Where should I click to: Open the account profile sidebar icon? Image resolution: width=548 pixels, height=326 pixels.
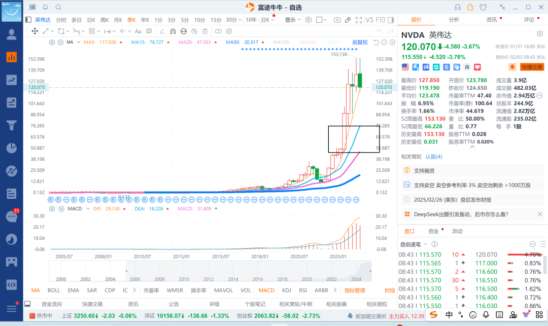[x=12, y=34]
